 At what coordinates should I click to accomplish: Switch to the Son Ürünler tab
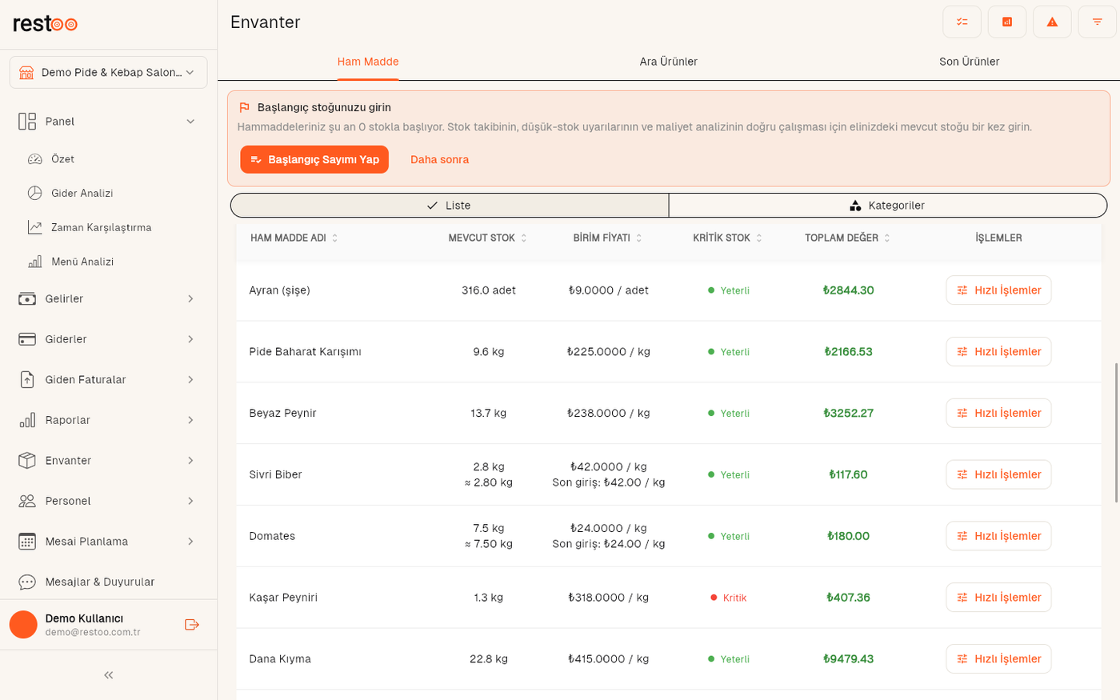970,62
